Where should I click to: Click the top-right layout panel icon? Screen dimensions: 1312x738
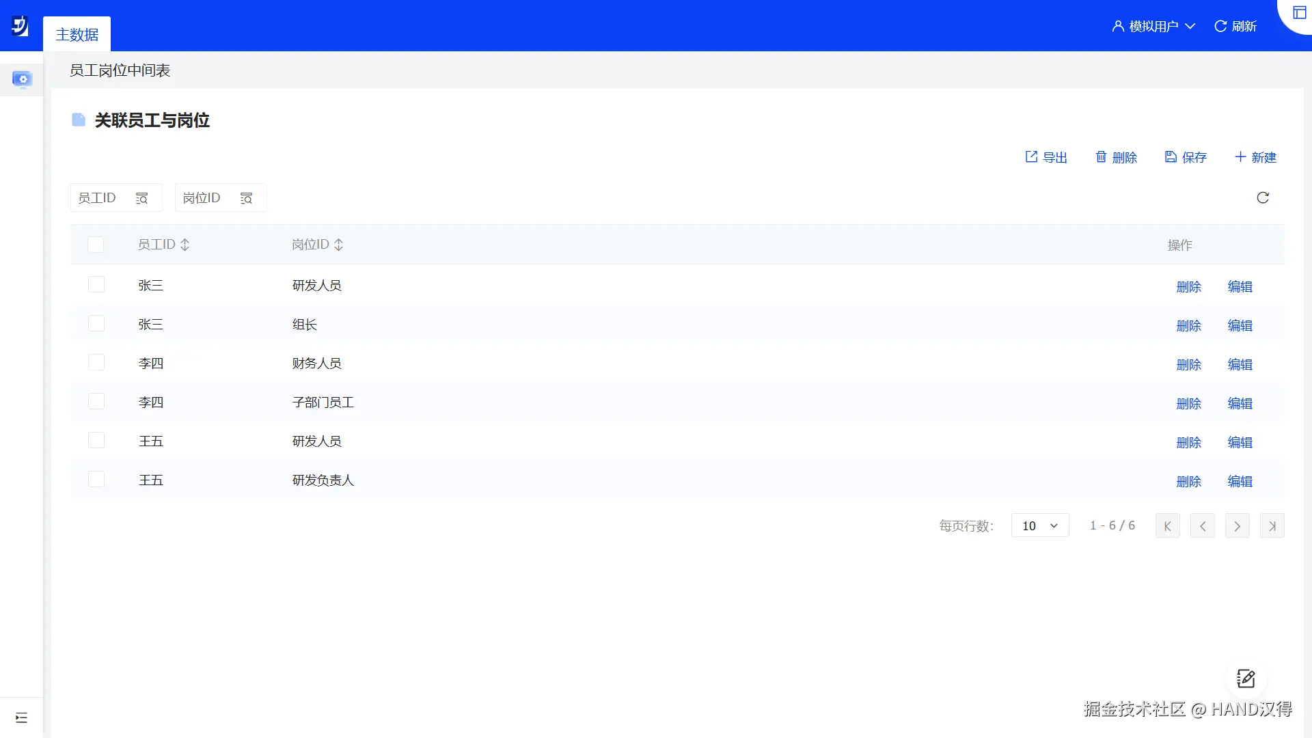tap(1299, 13)
